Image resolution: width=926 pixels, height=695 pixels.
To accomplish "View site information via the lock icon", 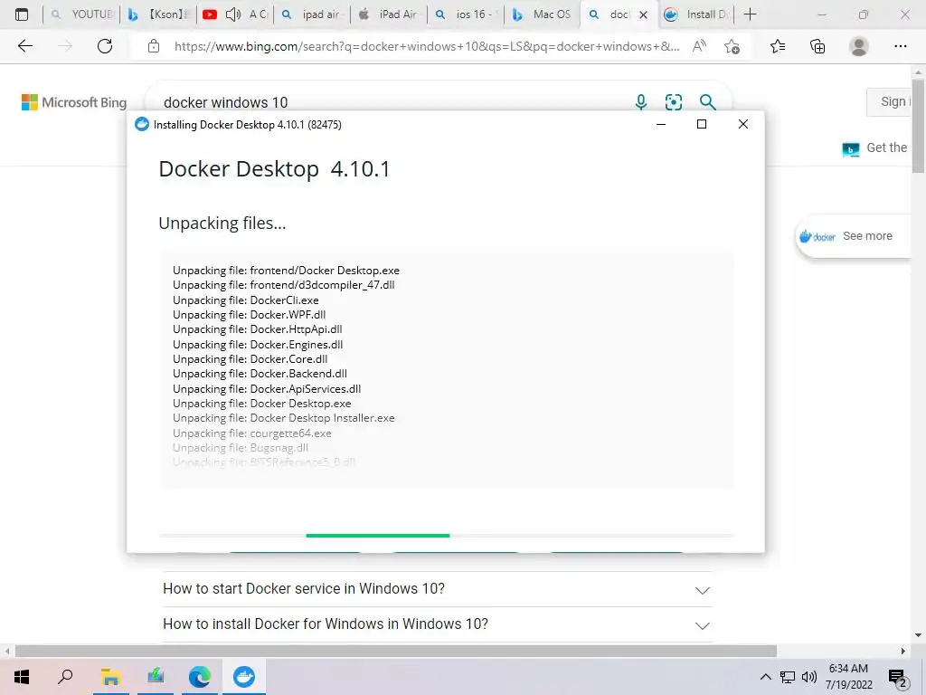I will (x=154, y=46).
